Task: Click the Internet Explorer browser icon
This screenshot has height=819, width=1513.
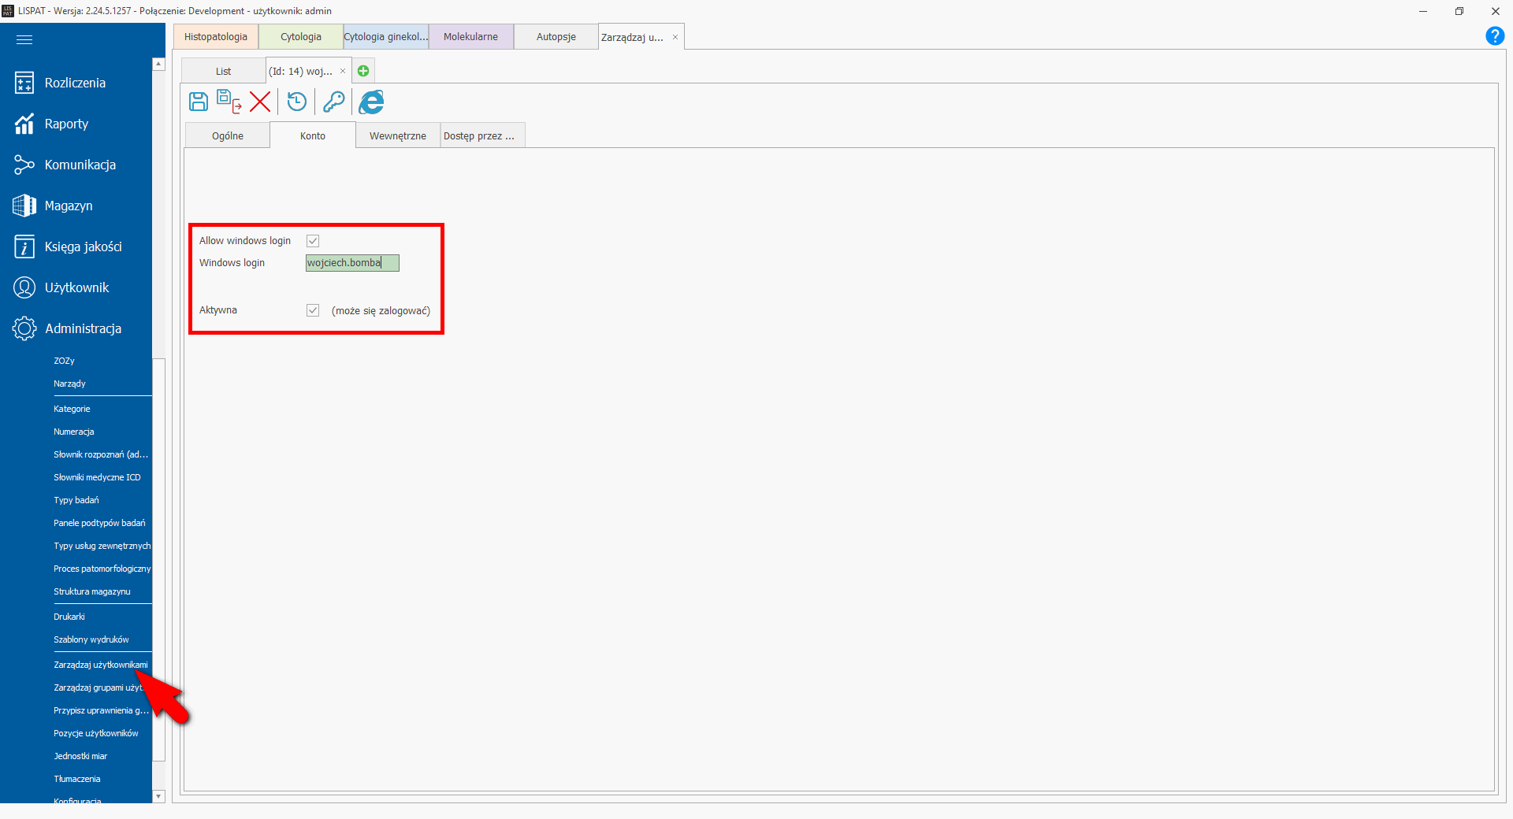Action: [371, 102]
